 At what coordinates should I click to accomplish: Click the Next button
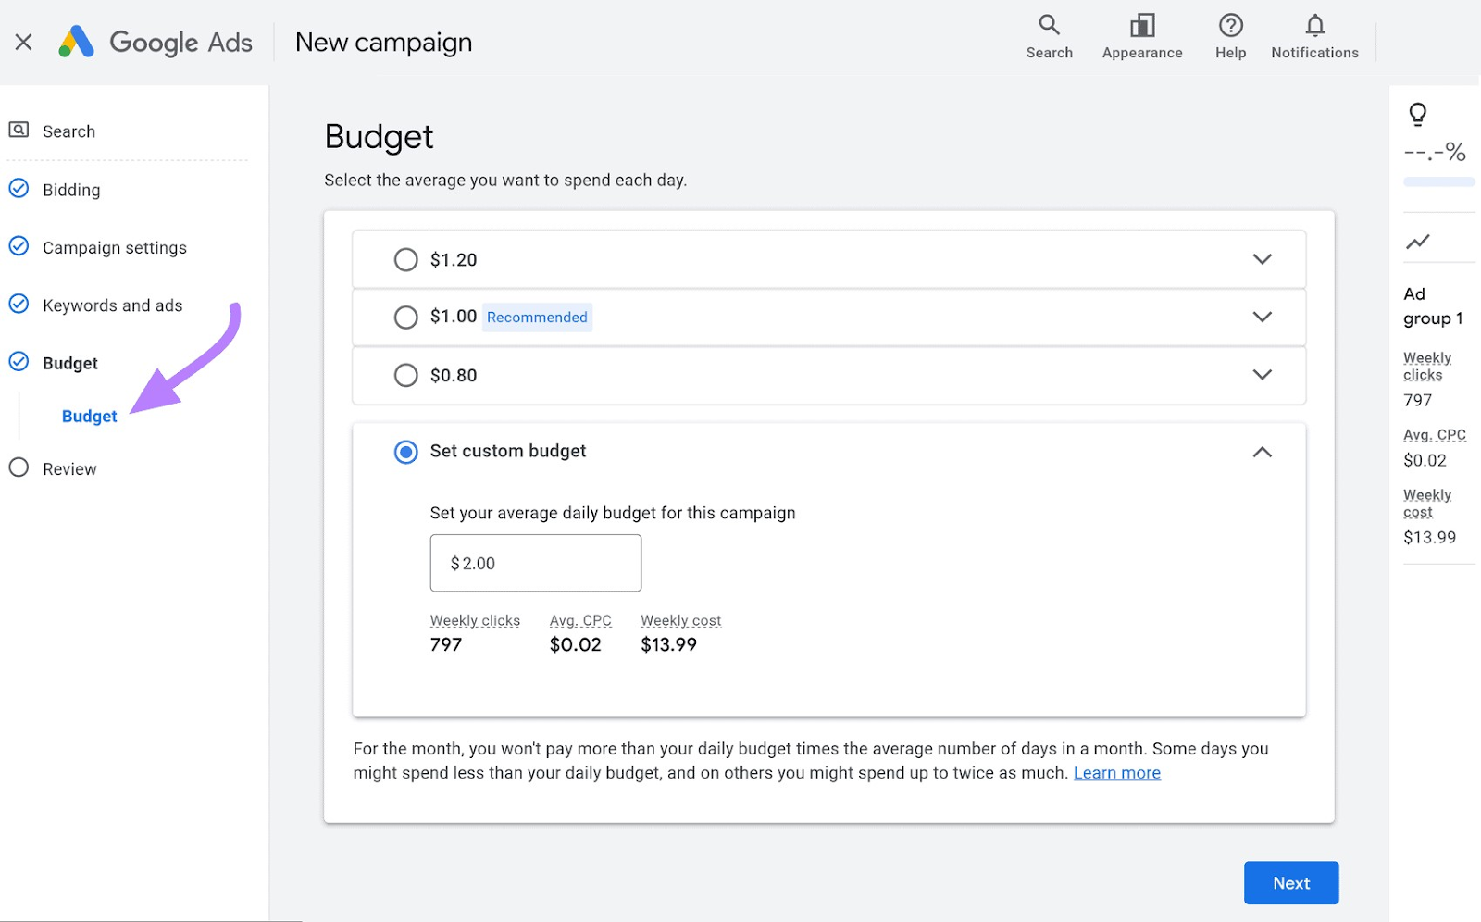1290,882
